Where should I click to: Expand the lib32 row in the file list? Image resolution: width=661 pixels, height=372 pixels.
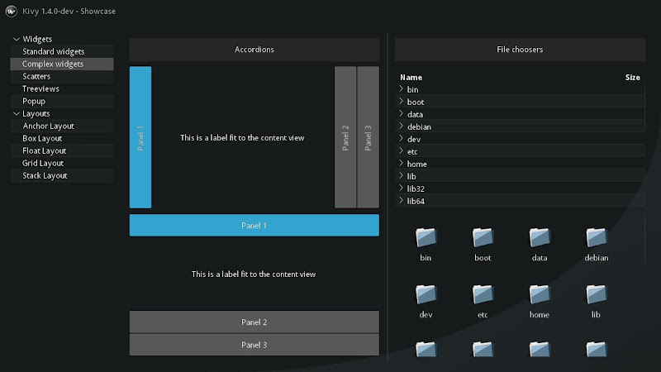coord(402,188)
